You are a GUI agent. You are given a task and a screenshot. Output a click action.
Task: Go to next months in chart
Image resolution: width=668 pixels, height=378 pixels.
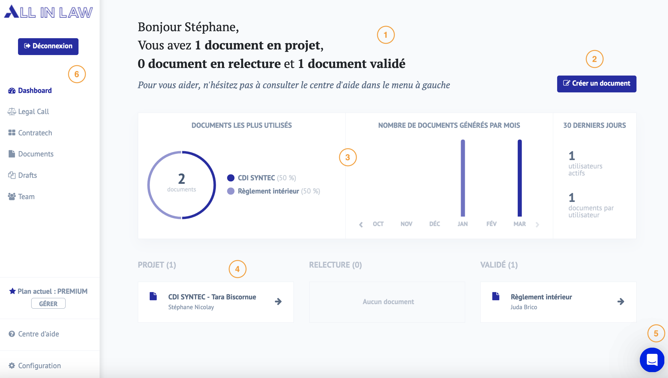[537, 224]
